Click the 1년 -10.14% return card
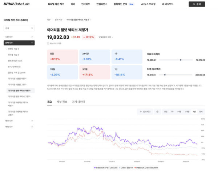The image size is (218, 176). click(x=127, y=72)
